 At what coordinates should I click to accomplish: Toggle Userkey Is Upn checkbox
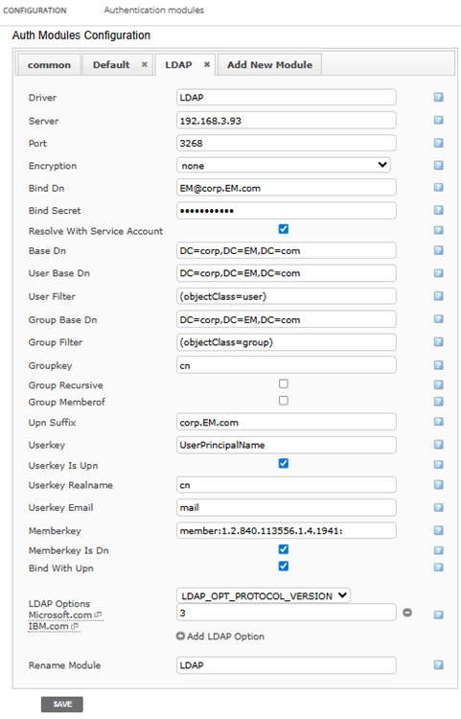[284, 464]
